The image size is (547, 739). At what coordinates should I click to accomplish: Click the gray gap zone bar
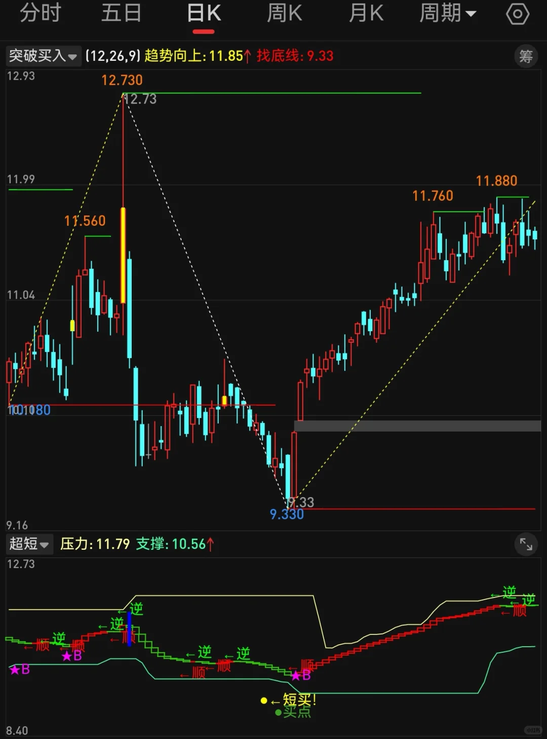pyautogui.click(x=417, y=426)
